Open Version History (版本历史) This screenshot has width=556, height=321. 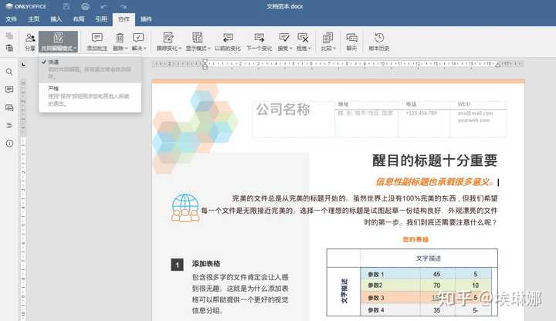pos(378,42)
